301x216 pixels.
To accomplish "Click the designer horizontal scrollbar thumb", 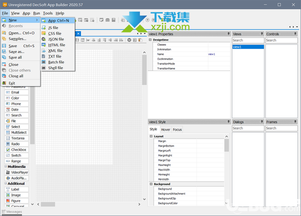I will tap(48, 204).
